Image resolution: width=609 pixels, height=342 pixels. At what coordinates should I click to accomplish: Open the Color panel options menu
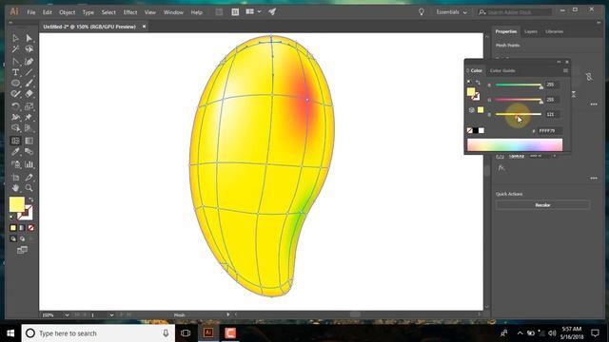point(565,70)
